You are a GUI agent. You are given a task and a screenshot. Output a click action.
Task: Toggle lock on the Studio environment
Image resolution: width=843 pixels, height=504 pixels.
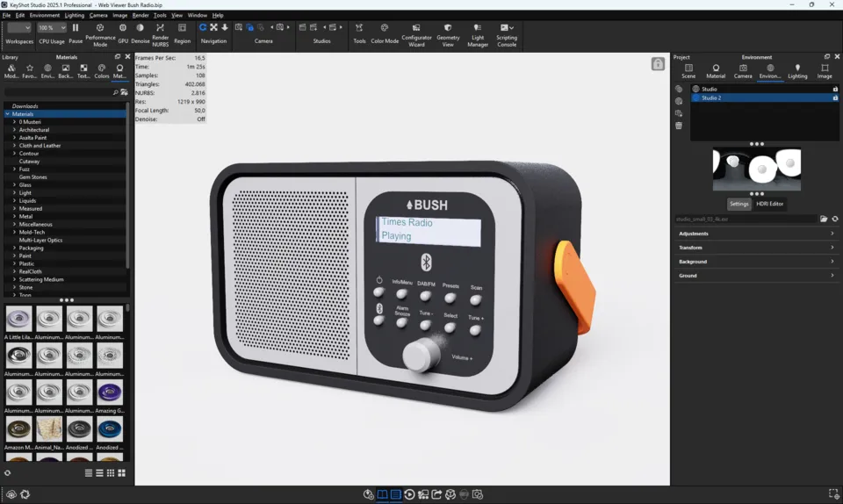[x=835, y=90]
